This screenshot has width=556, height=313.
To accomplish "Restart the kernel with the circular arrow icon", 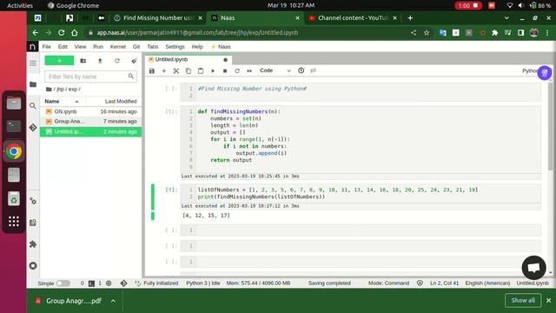I will (237, 71).
